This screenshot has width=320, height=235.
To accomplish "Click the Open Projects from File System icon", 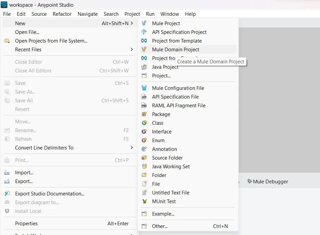I will (7, 41).
